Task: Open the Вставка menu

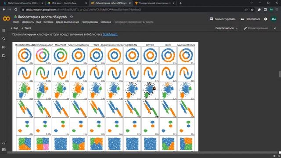Action: (48, 22)
